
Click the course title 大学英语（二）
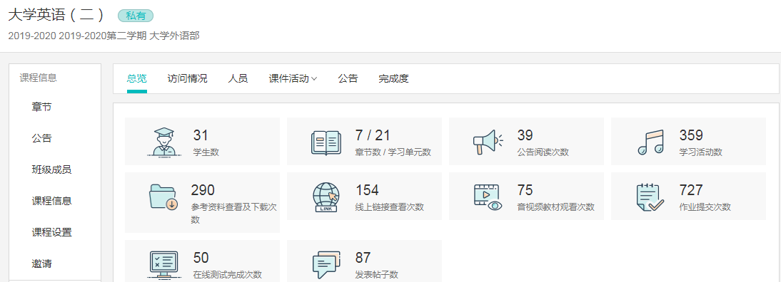[56, 15]
